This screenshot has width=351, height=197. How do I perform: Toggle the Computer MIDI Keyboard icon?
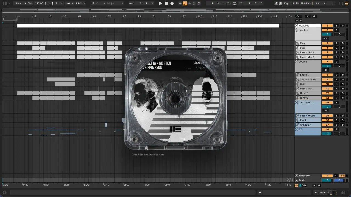pos(281,4)
